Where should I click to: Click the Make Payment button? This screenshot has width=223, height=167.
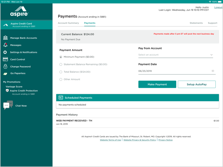[157, 84]
